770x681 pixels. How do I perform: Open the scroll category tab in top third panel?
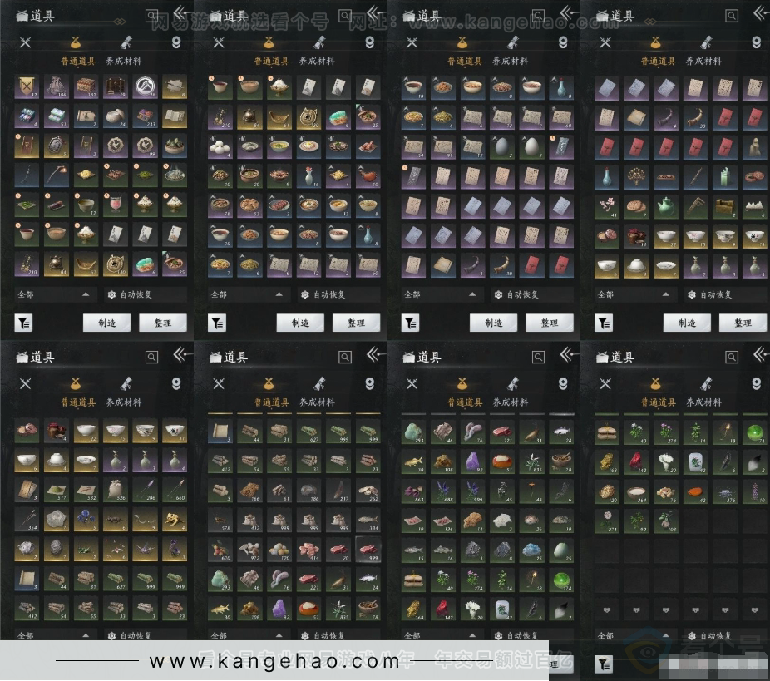pos(512,42)
